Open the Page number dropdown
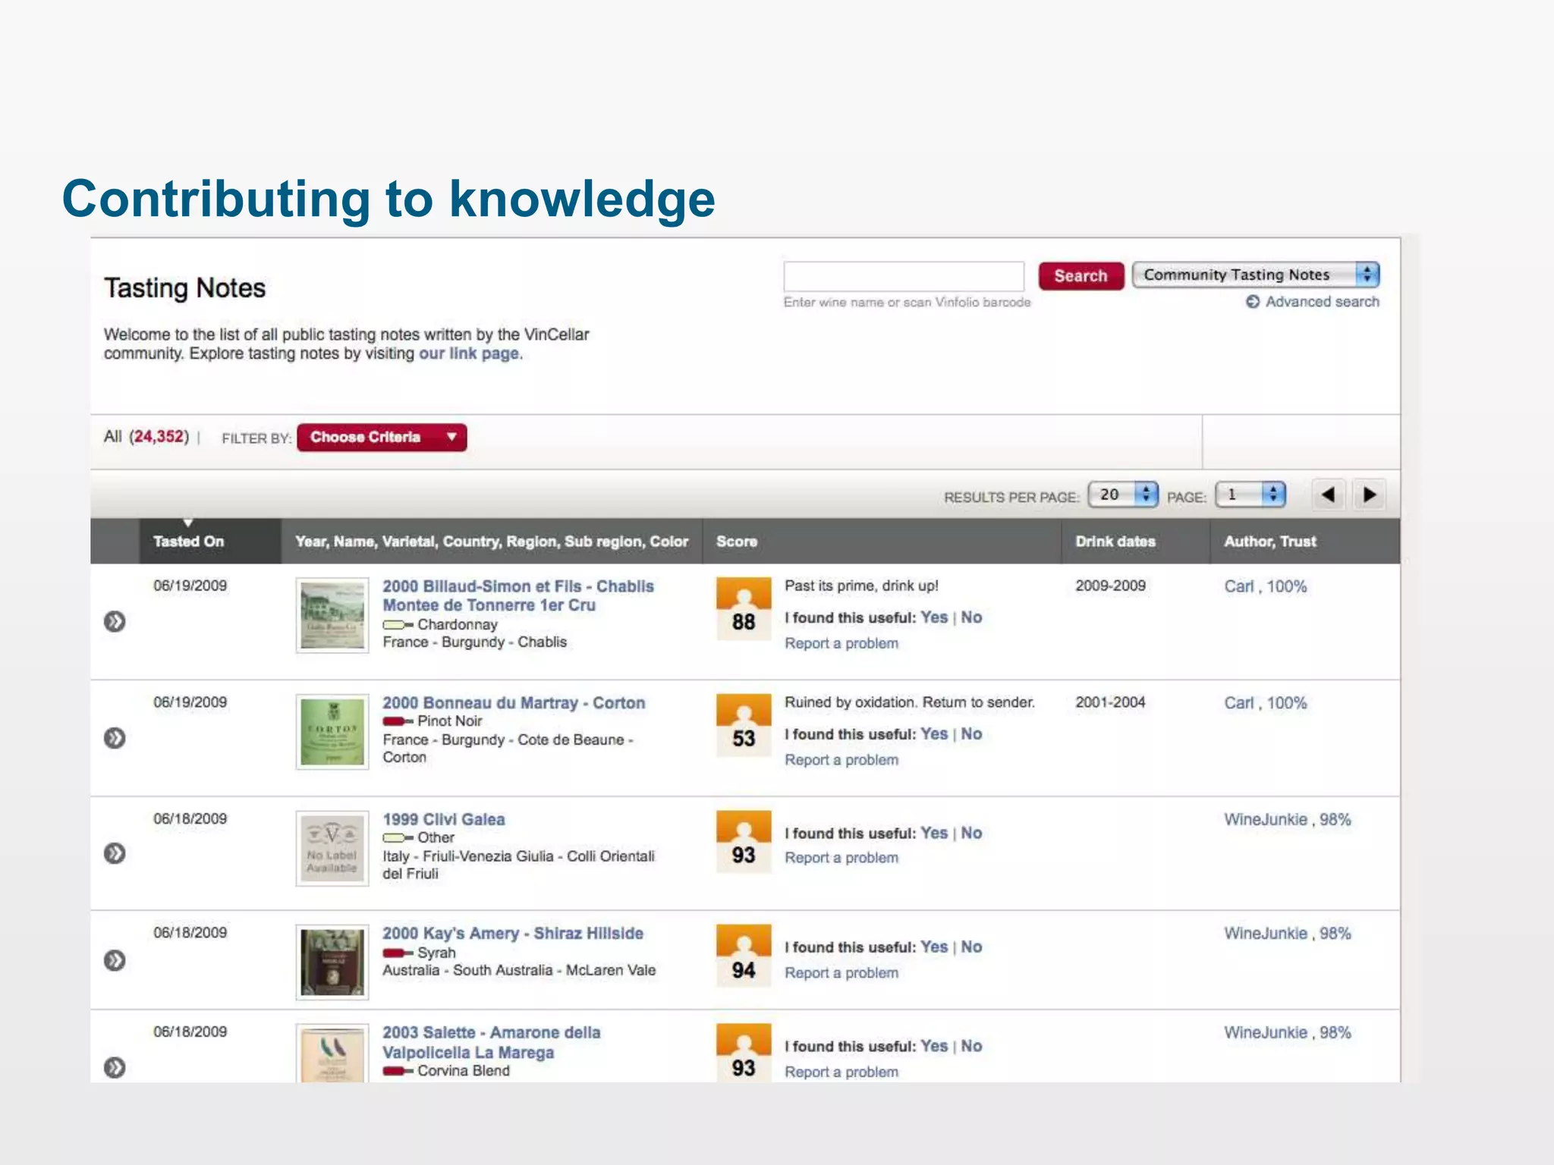 [x=1250, y=495]
